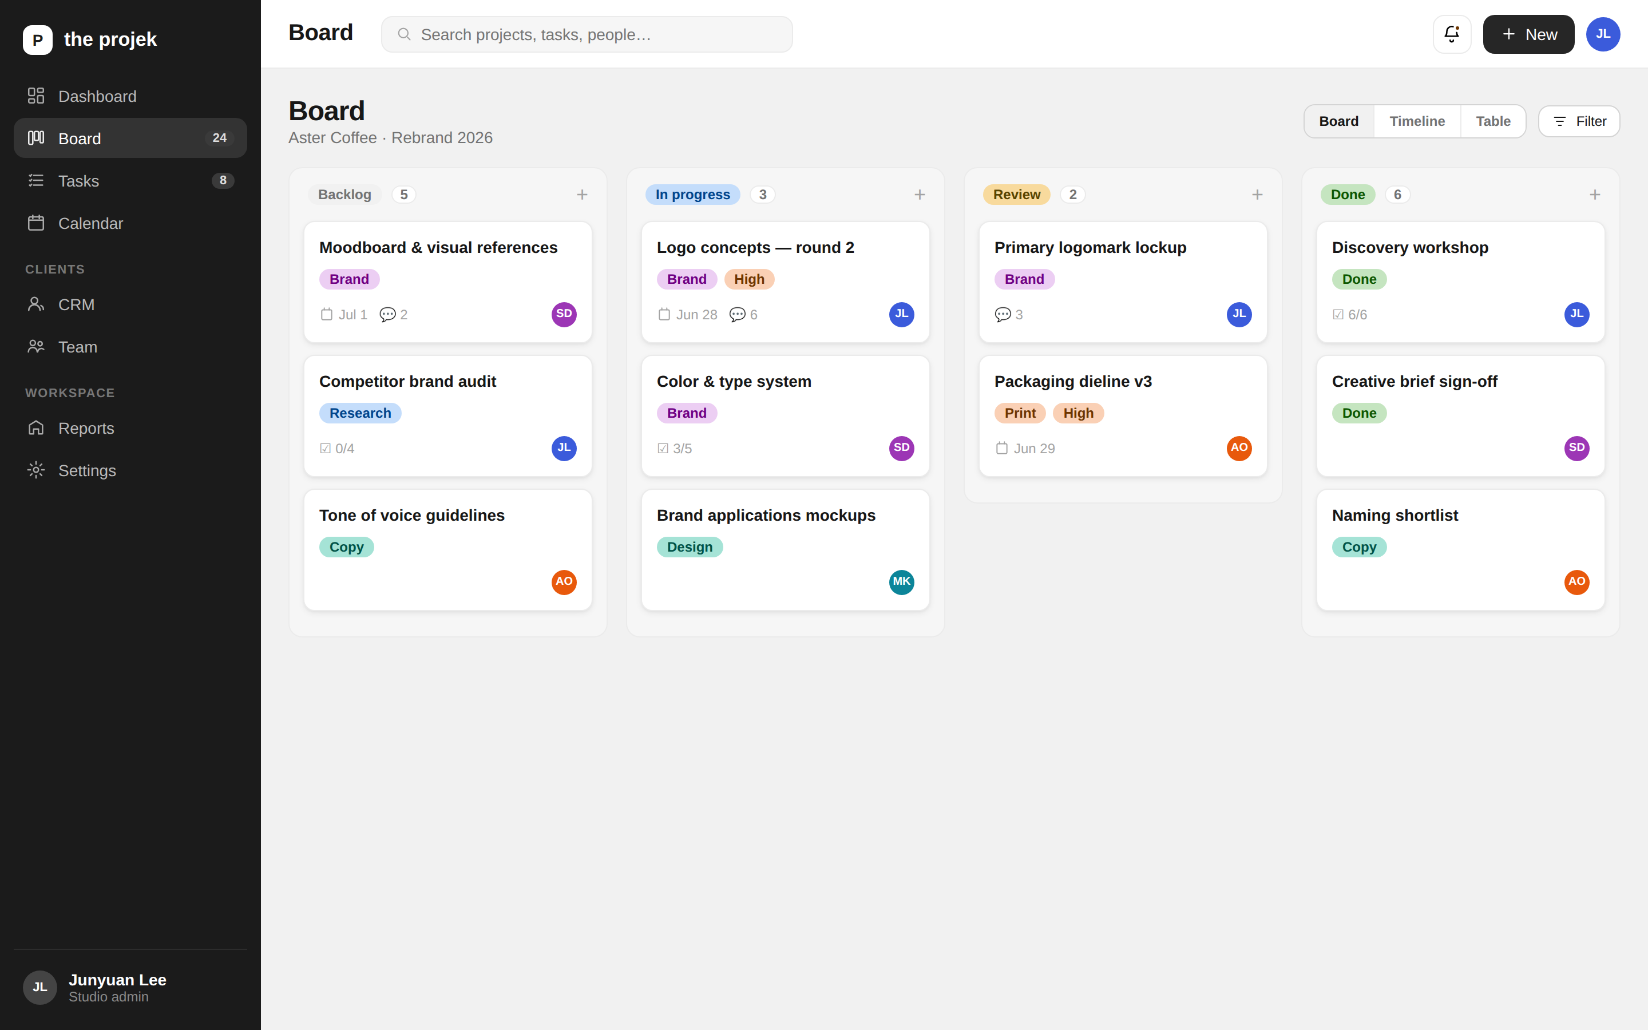Open Logo concepts — round 2 card
Screen dimensions: 1648x1030
point(785,282)
